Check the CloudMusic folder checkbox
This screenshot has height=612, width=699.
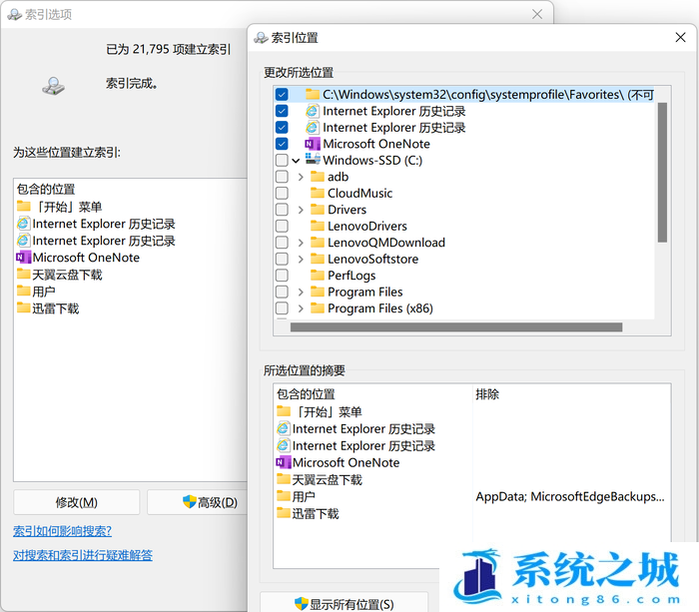click(x=282, y=193)
